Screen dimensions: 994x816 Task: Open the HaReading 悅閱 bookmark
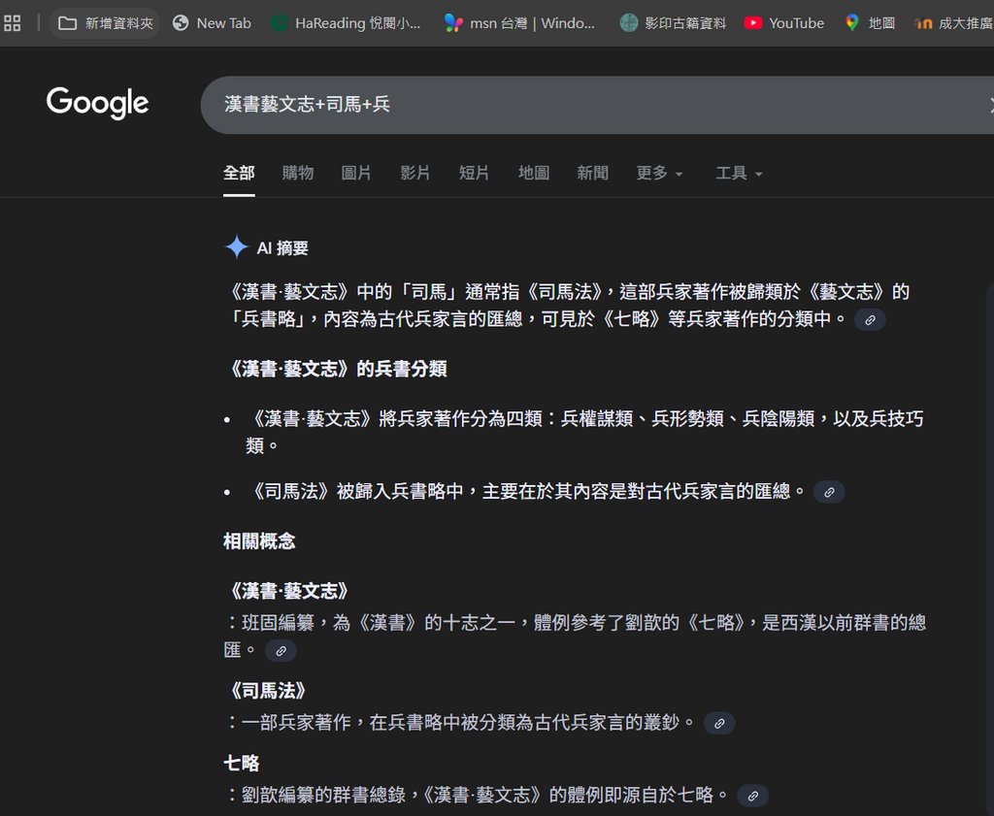coord(347,22)
